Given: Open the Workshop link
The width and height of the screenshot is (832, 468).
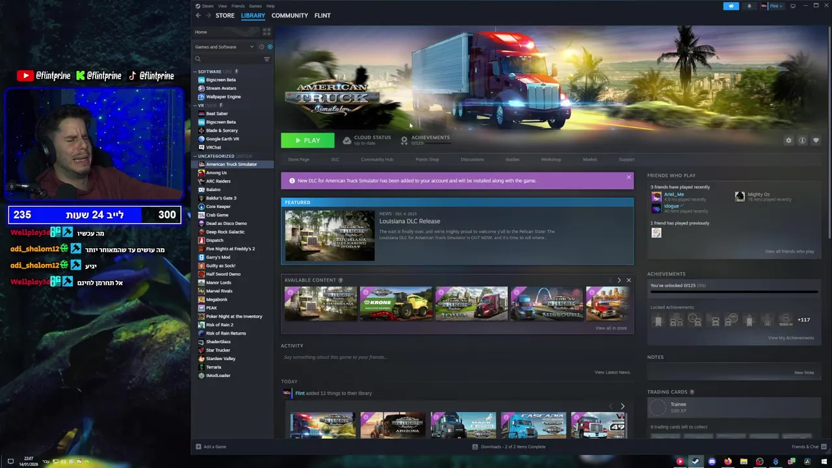Looking at the screenshot, I should [551, 159].
